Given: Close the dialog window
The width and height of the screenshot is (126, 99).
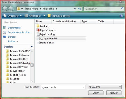Looking at the screenshot, I should pyautogui.click(x=121, y=2).
